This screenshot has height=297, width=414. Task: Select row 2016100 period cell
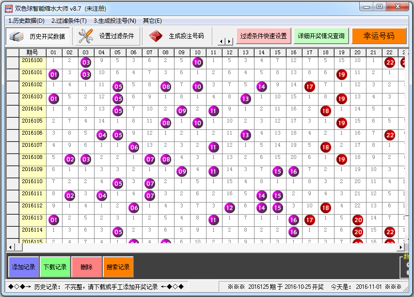pyautogui.click(x=32, y=63)
